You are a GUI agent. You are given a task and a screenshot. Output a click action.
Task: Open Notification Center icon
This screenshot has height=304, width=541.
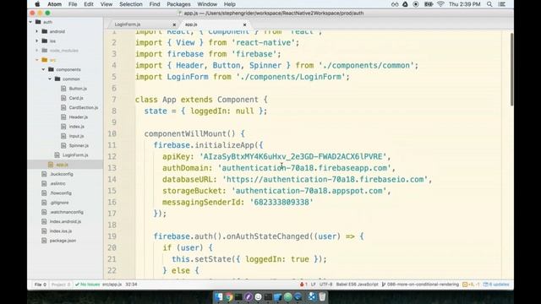pos(502,4)
